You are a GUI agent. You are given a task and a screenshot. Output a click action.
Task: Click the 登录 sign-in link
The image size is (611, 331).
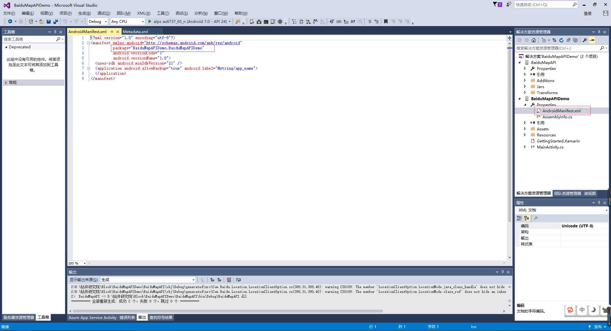[x=588, y=13]
